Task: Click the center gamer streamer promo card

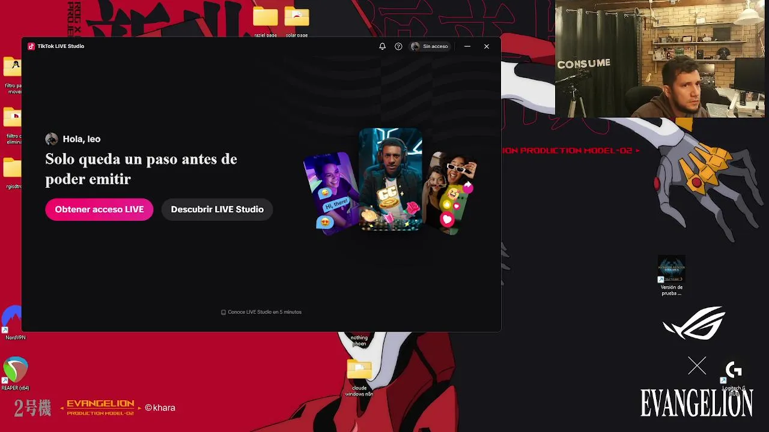Action: (391, 179)
